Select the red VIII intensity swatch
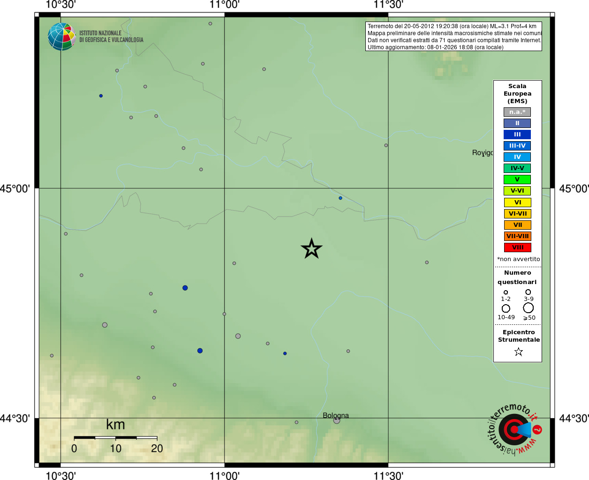 point(517,247)
